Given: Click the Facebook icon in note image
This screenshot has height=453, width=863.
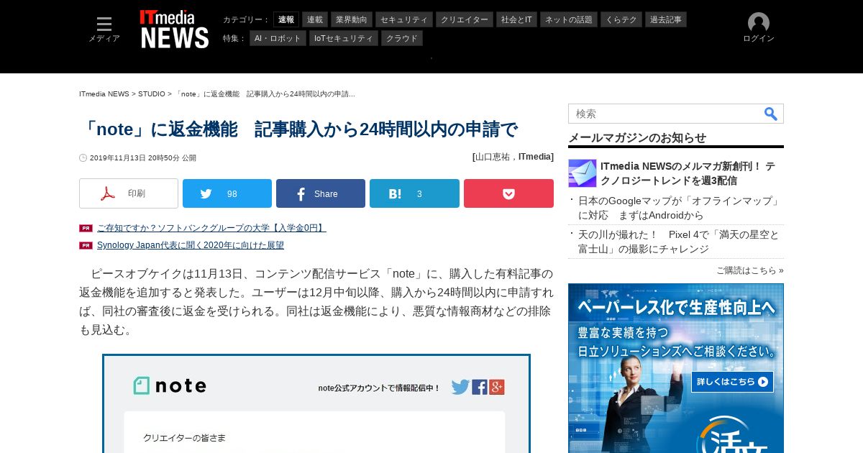Looking at the screenshot, I should tap(480, 387).
